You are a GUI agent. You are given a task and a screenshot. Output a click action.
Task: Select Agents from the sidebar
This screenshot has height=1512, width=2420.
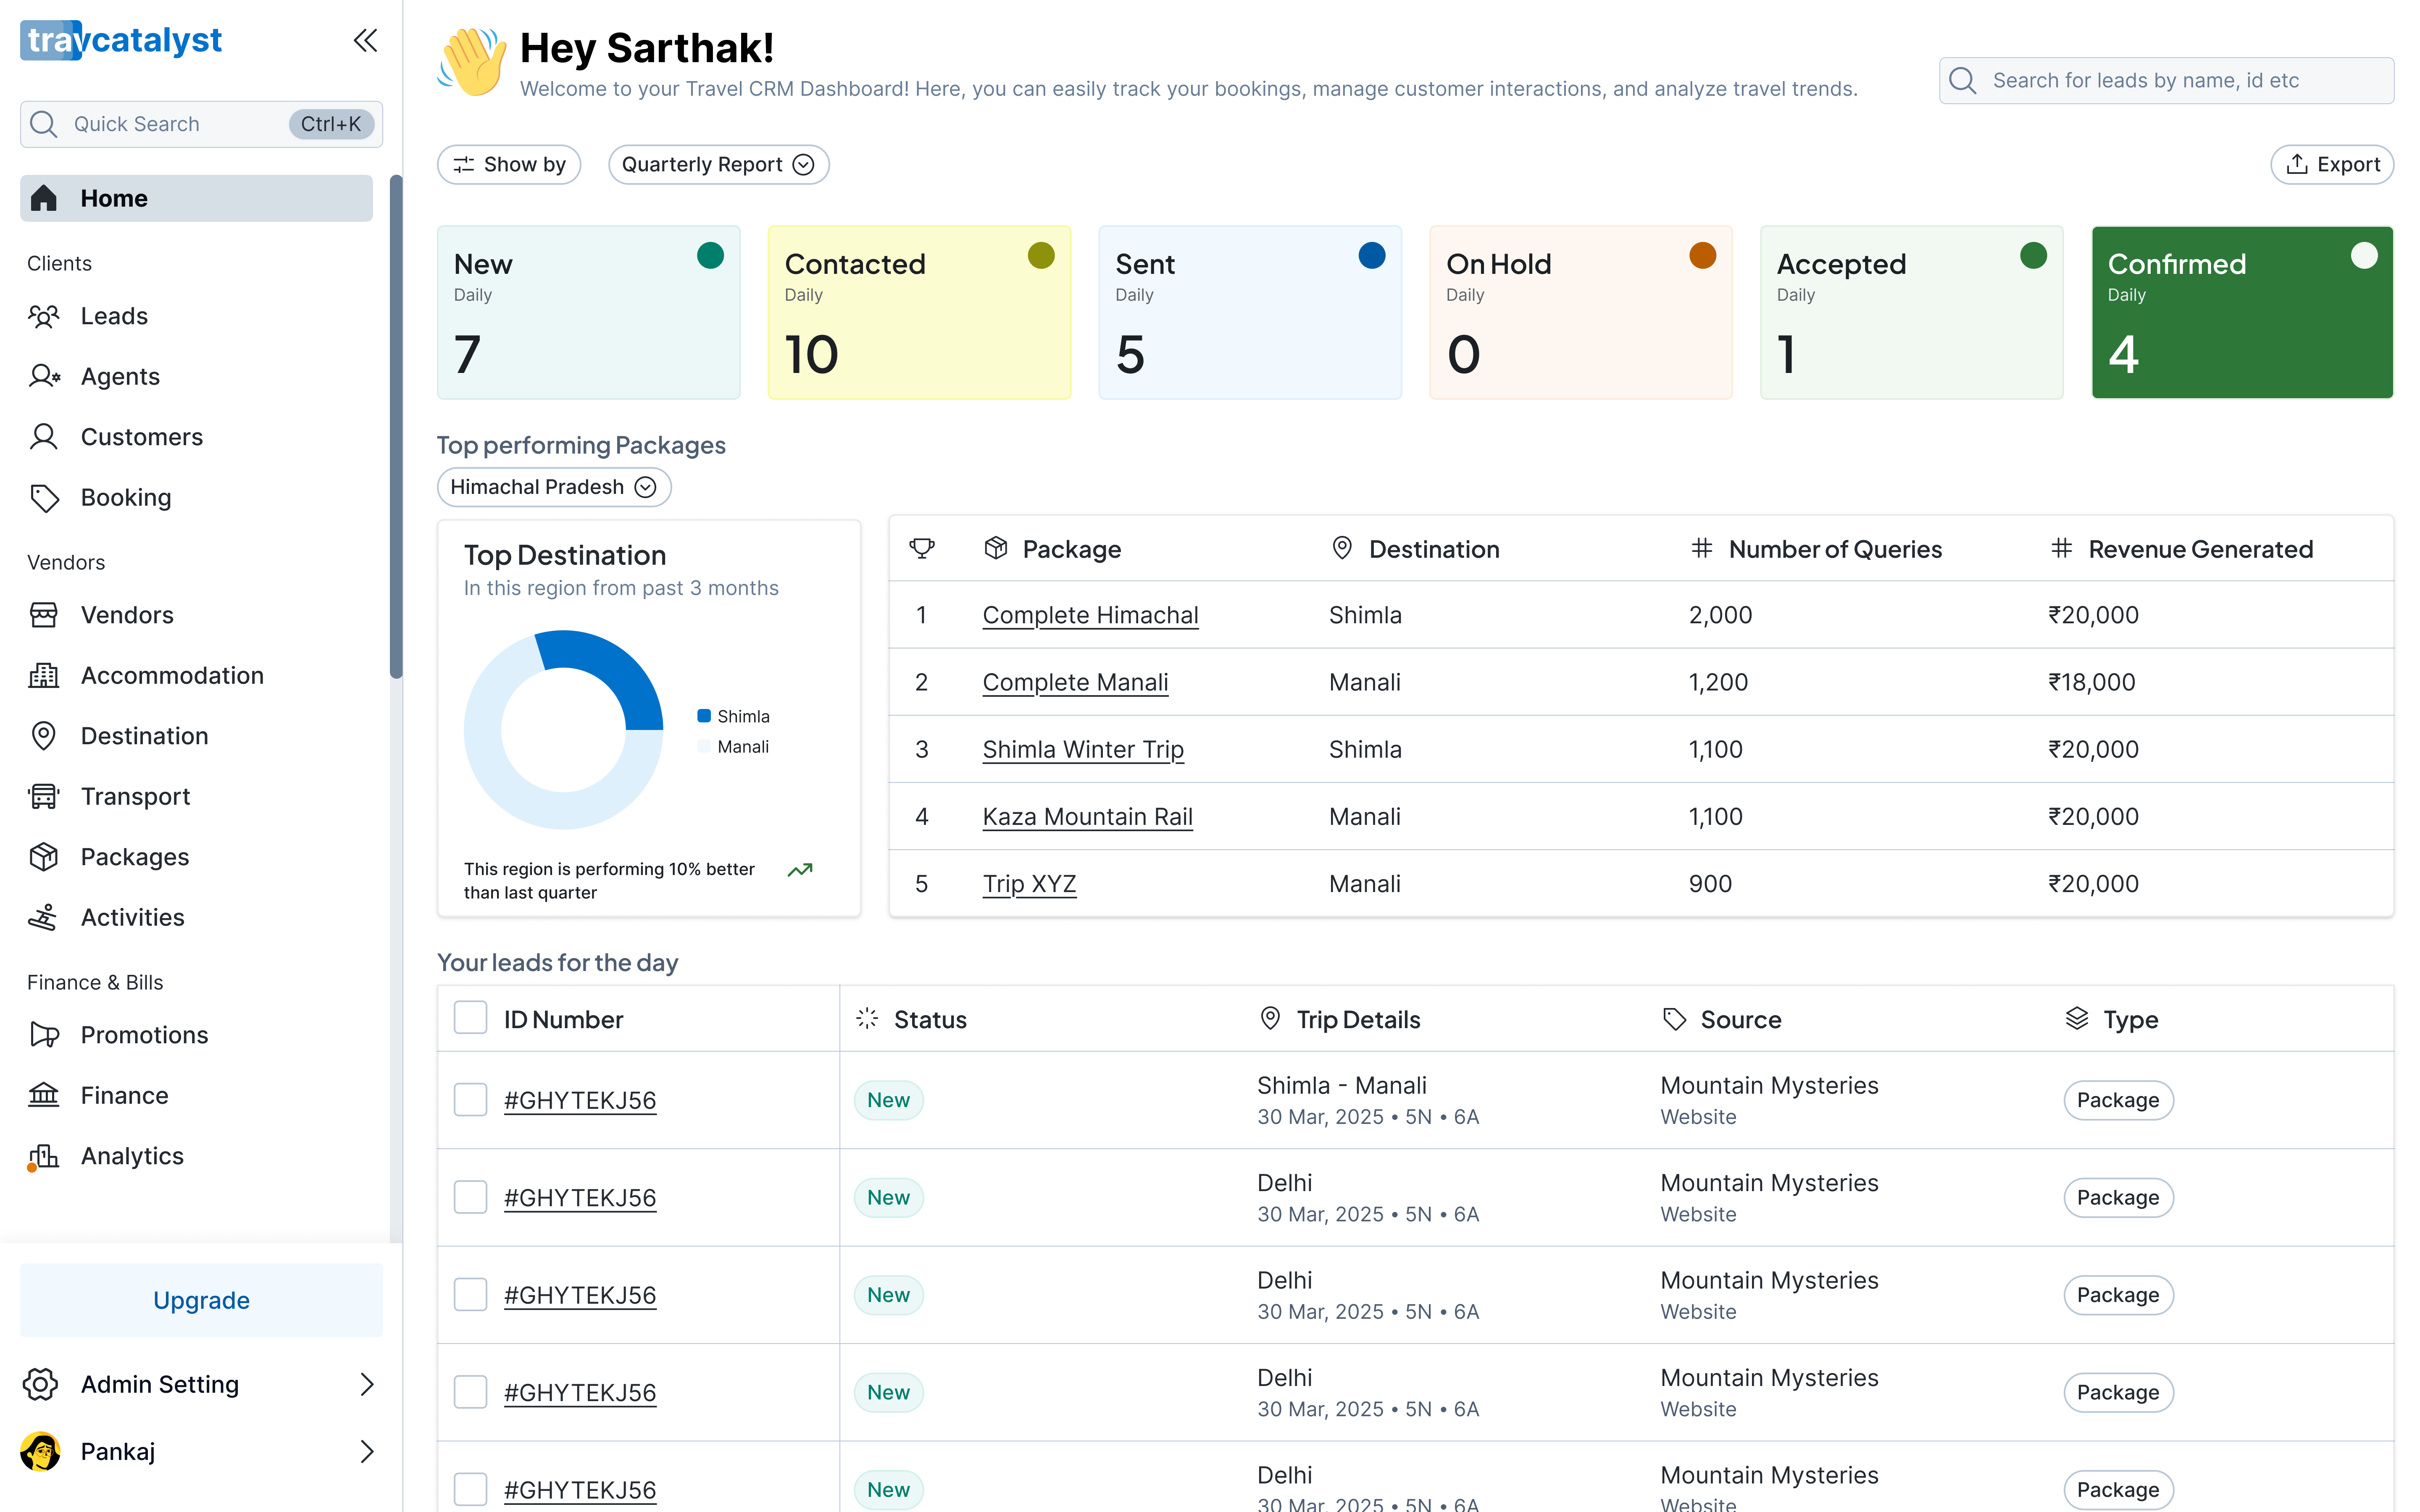[120, 376]
